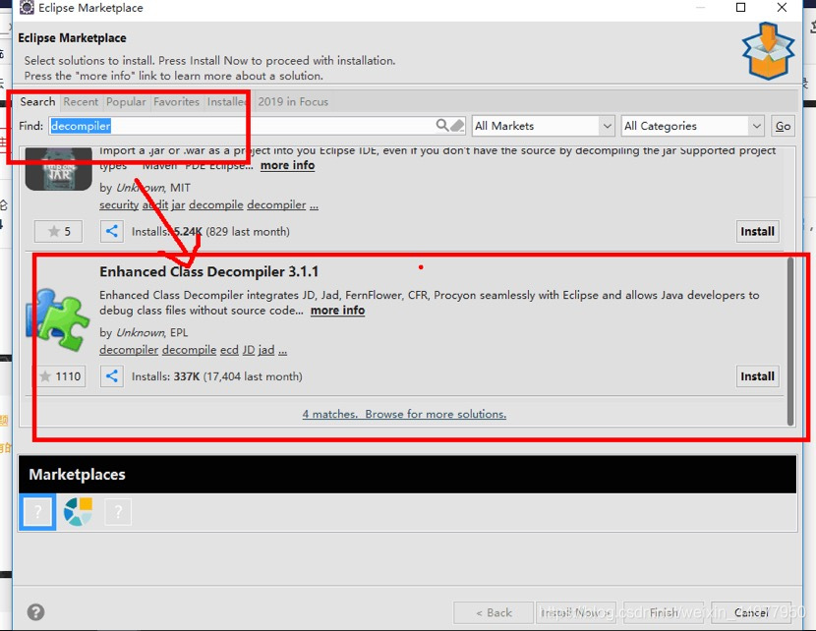
Task: Click the audit tag link
Action: (155, 205)
